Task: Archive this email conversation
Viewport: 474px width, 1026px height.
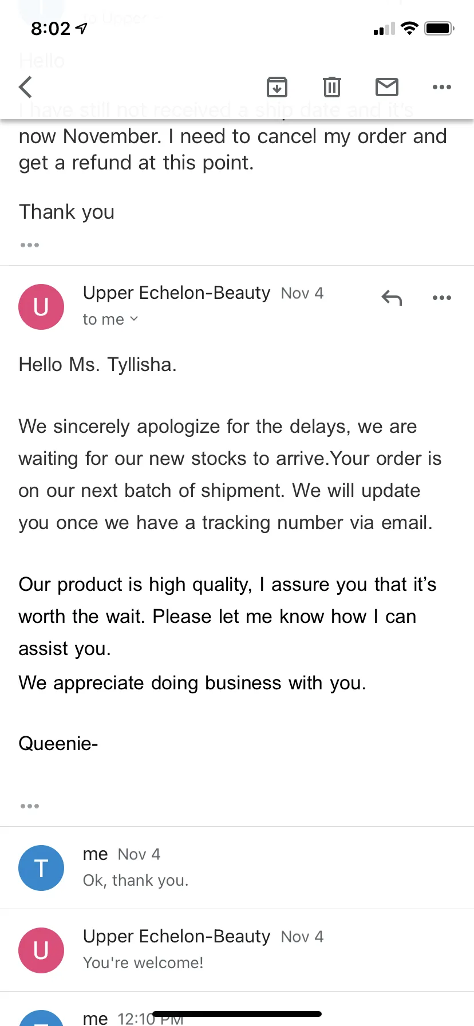Action: pyautogui.click(x=277, y=87)
